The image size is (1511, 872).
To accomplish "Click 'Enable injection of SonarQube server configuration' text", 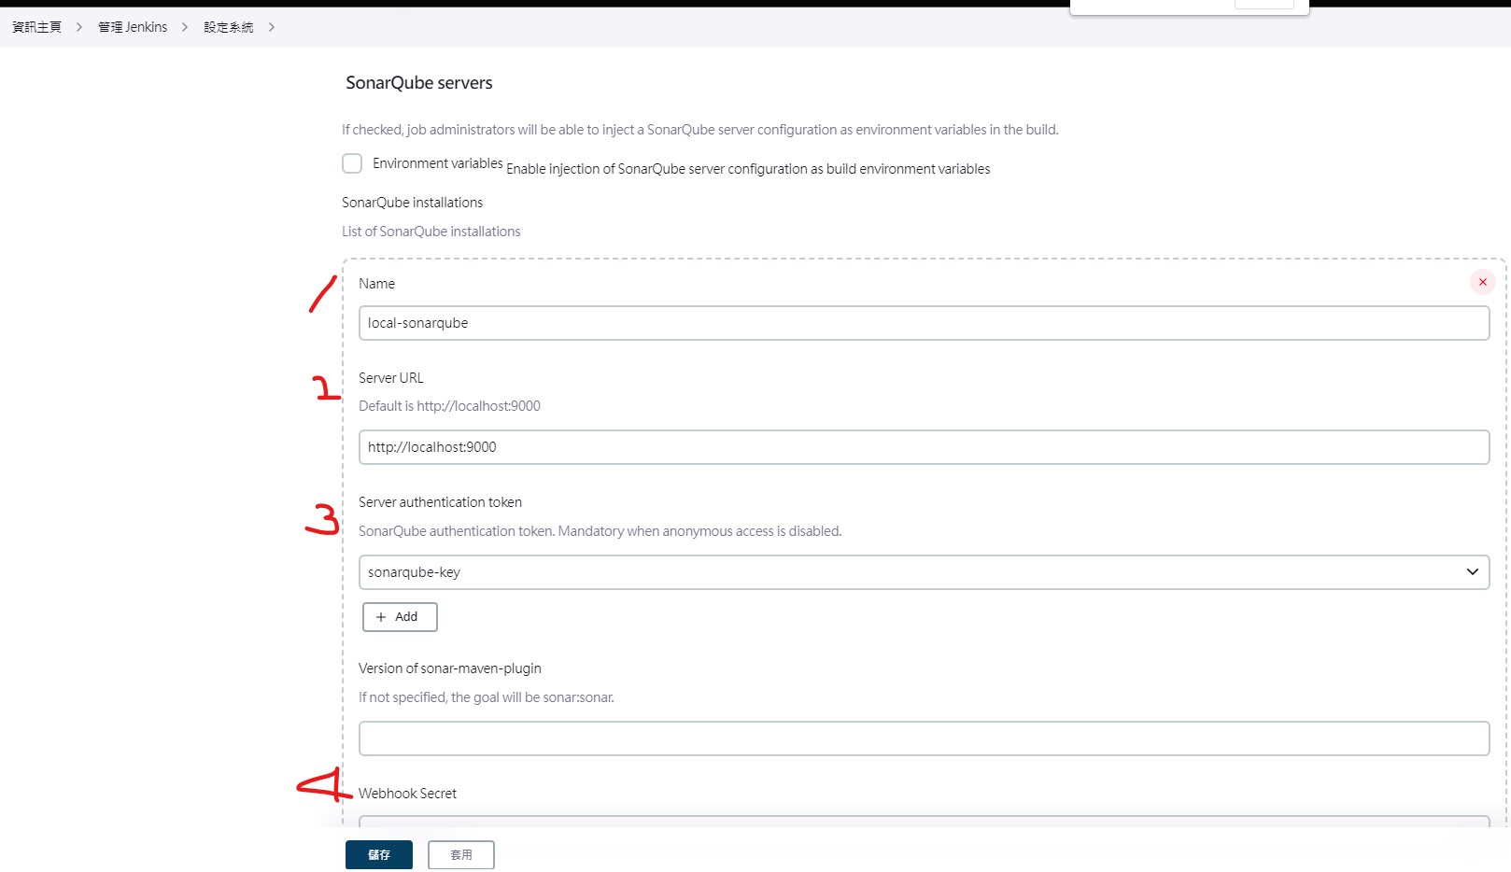I will point(748,169).
